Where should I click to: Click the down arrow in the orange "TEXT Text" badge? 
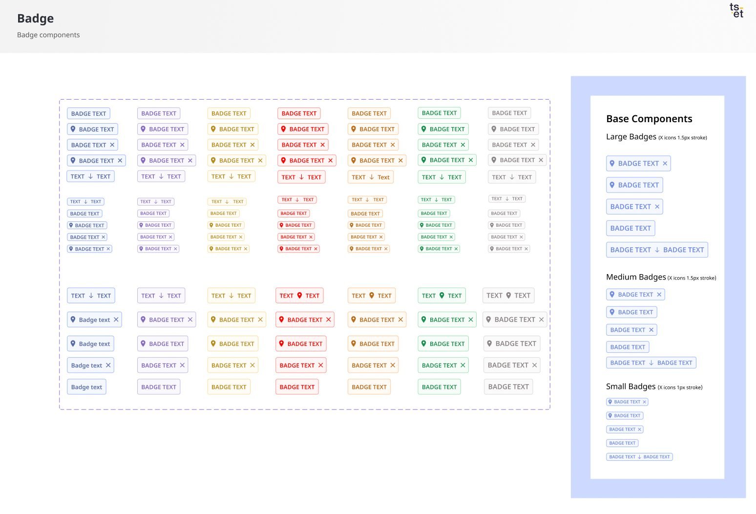coord(372,177)
